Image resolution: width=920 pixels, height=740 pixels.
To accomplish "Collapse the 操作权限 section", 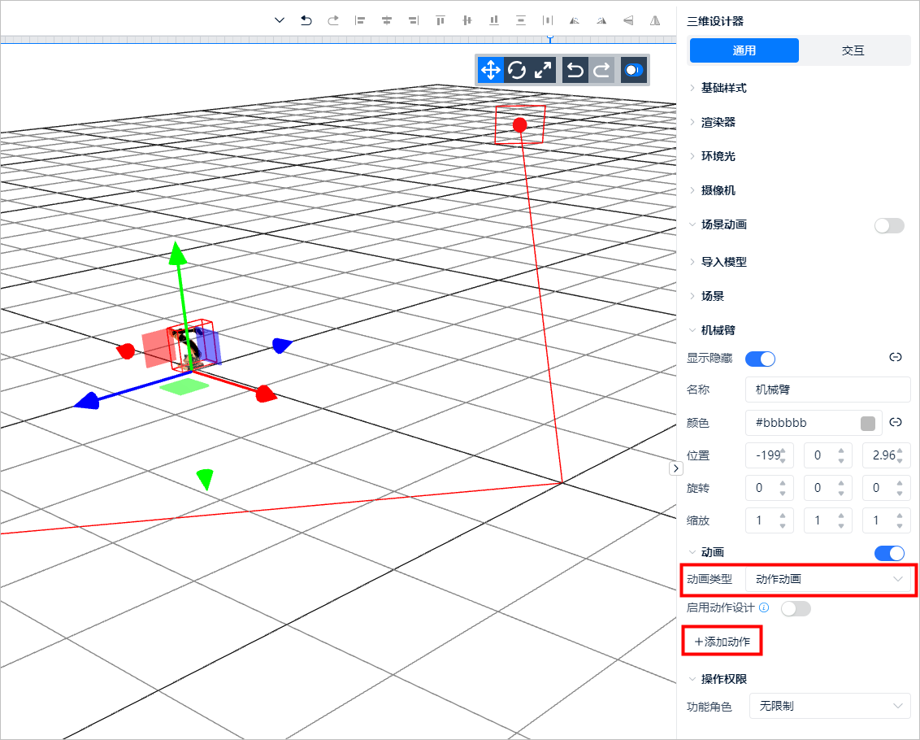I will [723, 679].
